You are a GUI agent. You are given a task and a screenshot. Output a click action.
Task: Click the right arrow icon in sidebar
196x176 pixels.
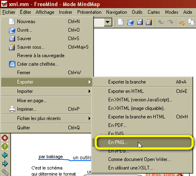point(5,164)
